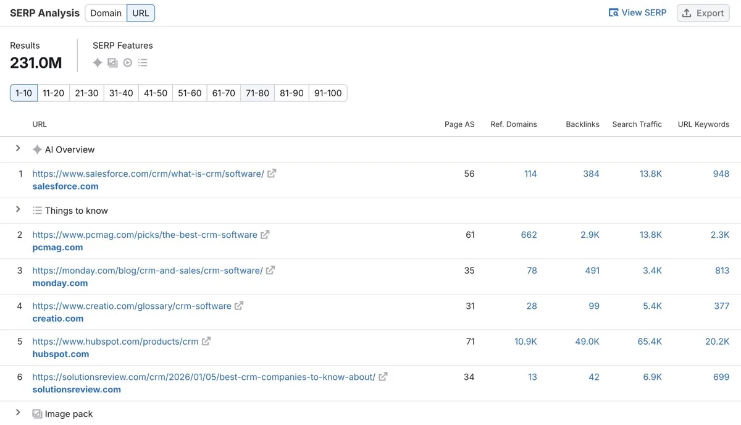Select results range 71-80
This screenshot has width=741, height=425.
pos(257,93)
